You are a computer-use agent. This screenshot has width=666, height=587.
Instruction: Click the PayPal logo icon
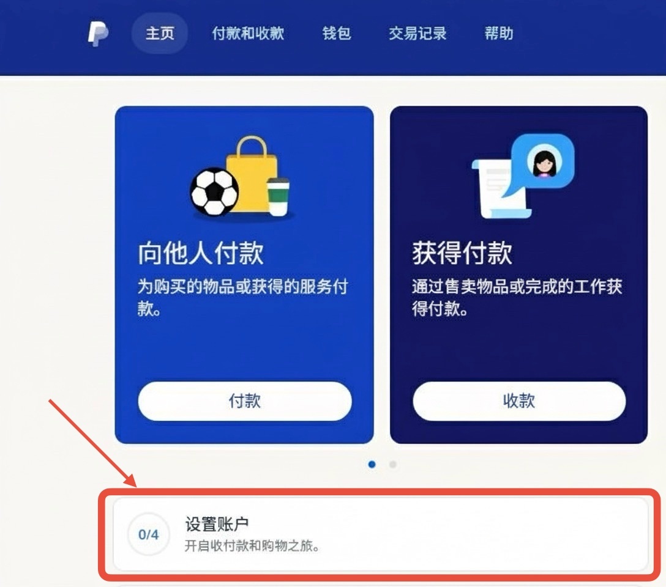coord(98,34)
